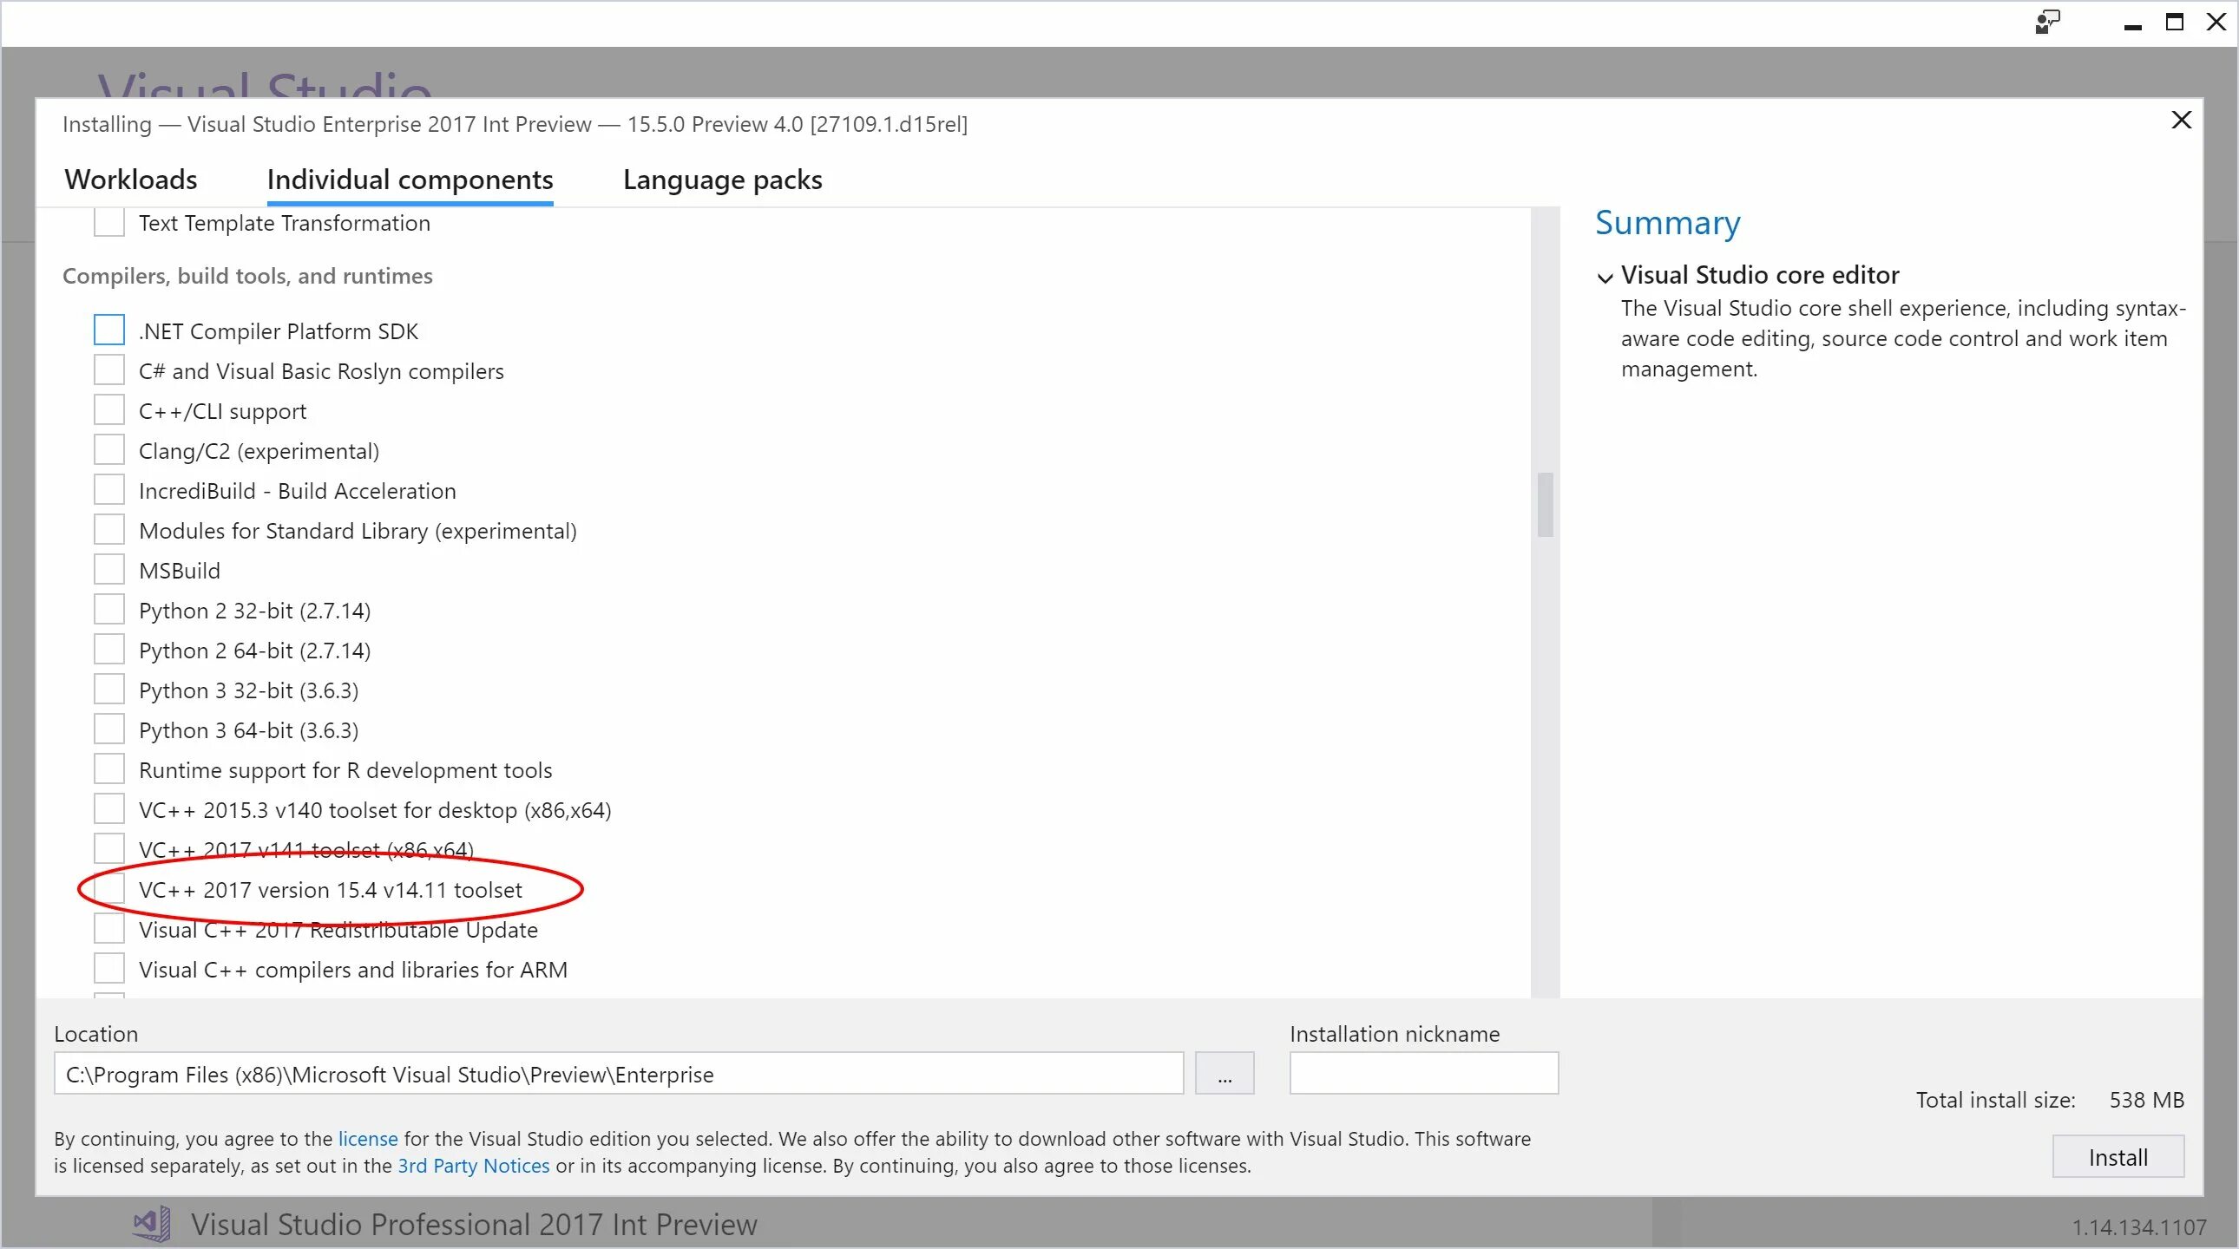Check the MSBuild component

(x=108, y=569)
